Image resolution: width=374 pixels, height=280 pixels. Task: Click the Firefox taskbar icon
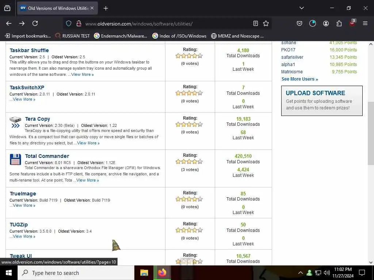(x=162, y=273)
